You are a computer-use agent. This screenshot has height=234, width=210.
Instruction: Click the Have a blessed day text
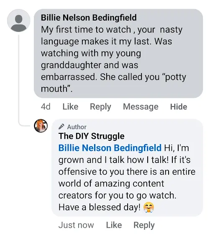click(x=100, y=207)
